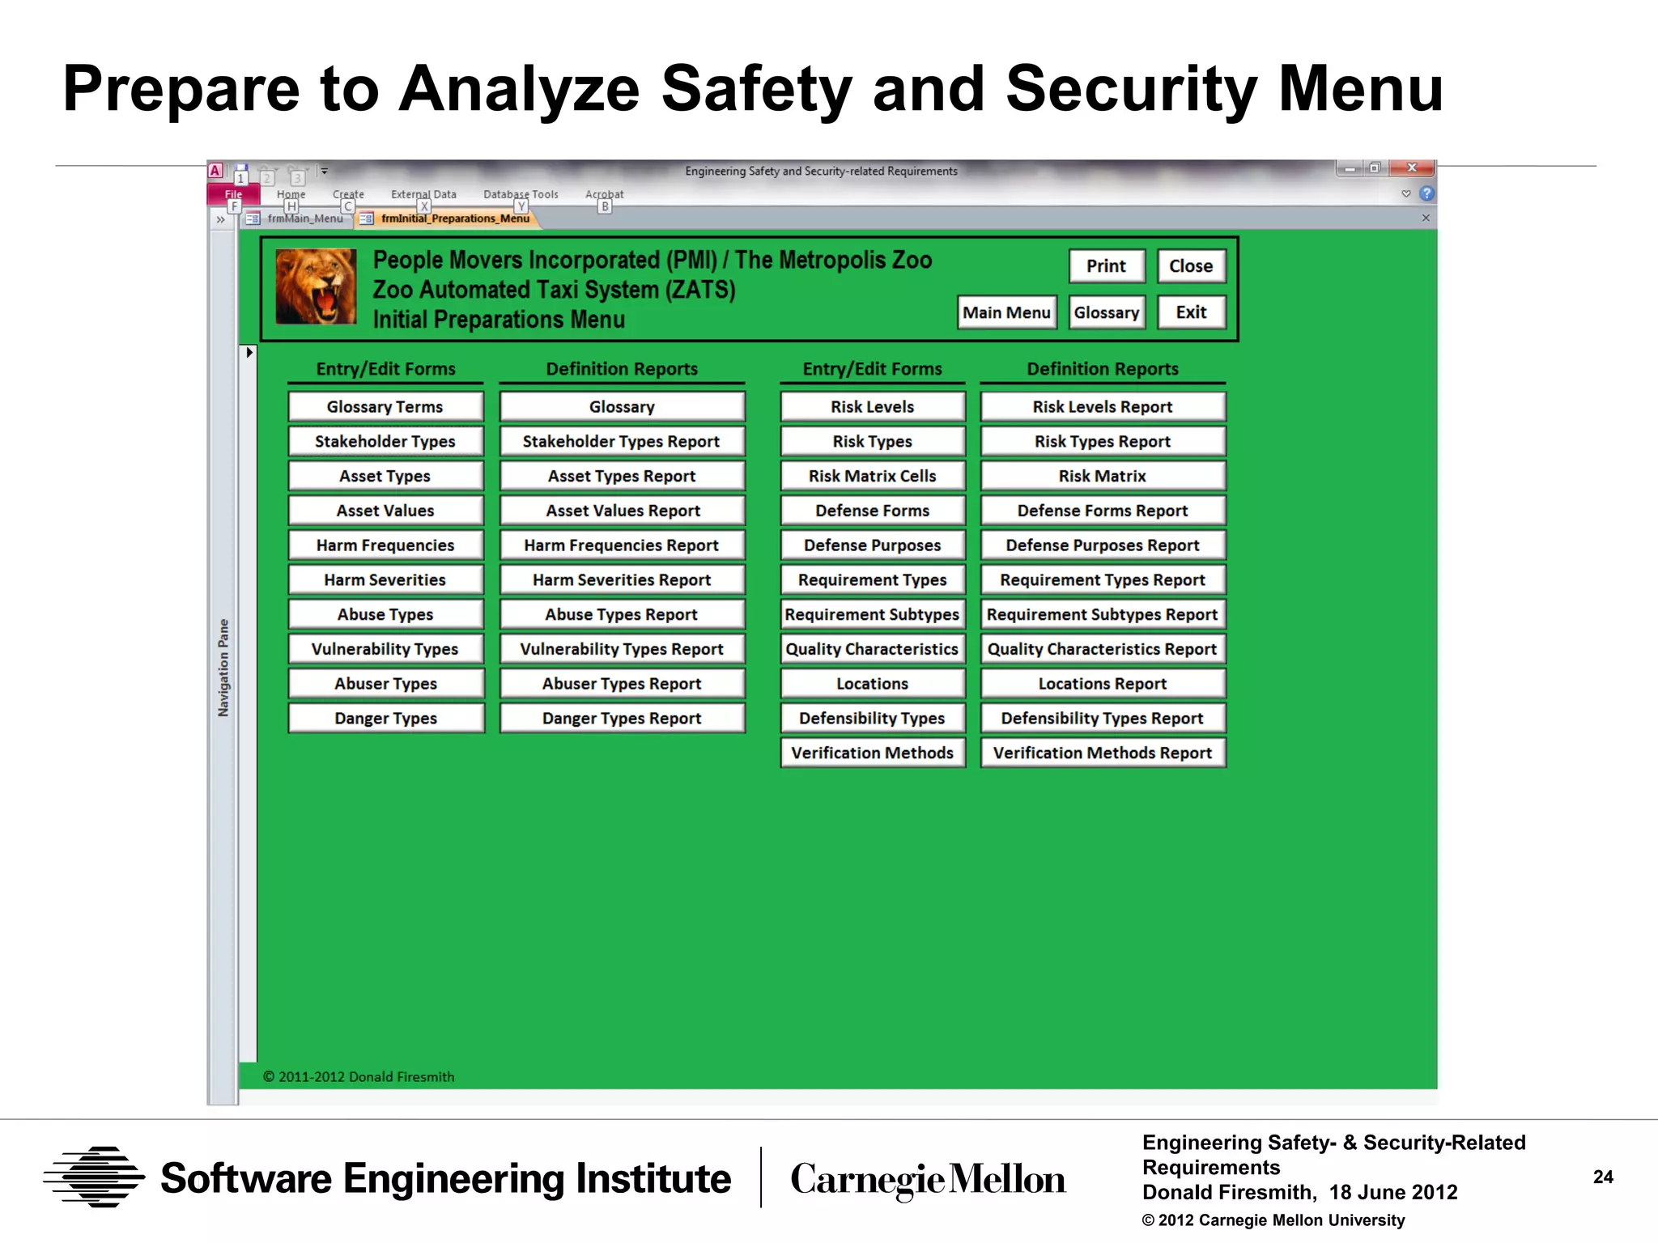Open the Create ribbon tab
The height and width of the screenshot is (1243, 1658).
point(348,194)
